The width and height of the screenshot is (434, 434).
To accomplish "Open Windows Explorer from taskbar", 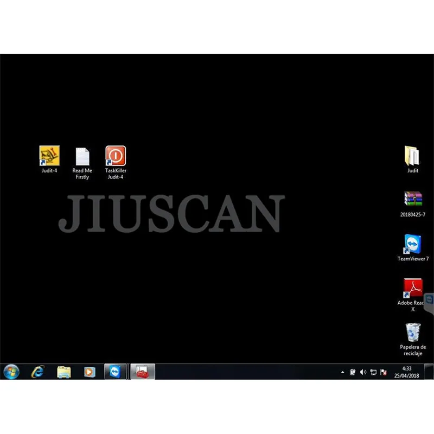I will coord(64,372).
